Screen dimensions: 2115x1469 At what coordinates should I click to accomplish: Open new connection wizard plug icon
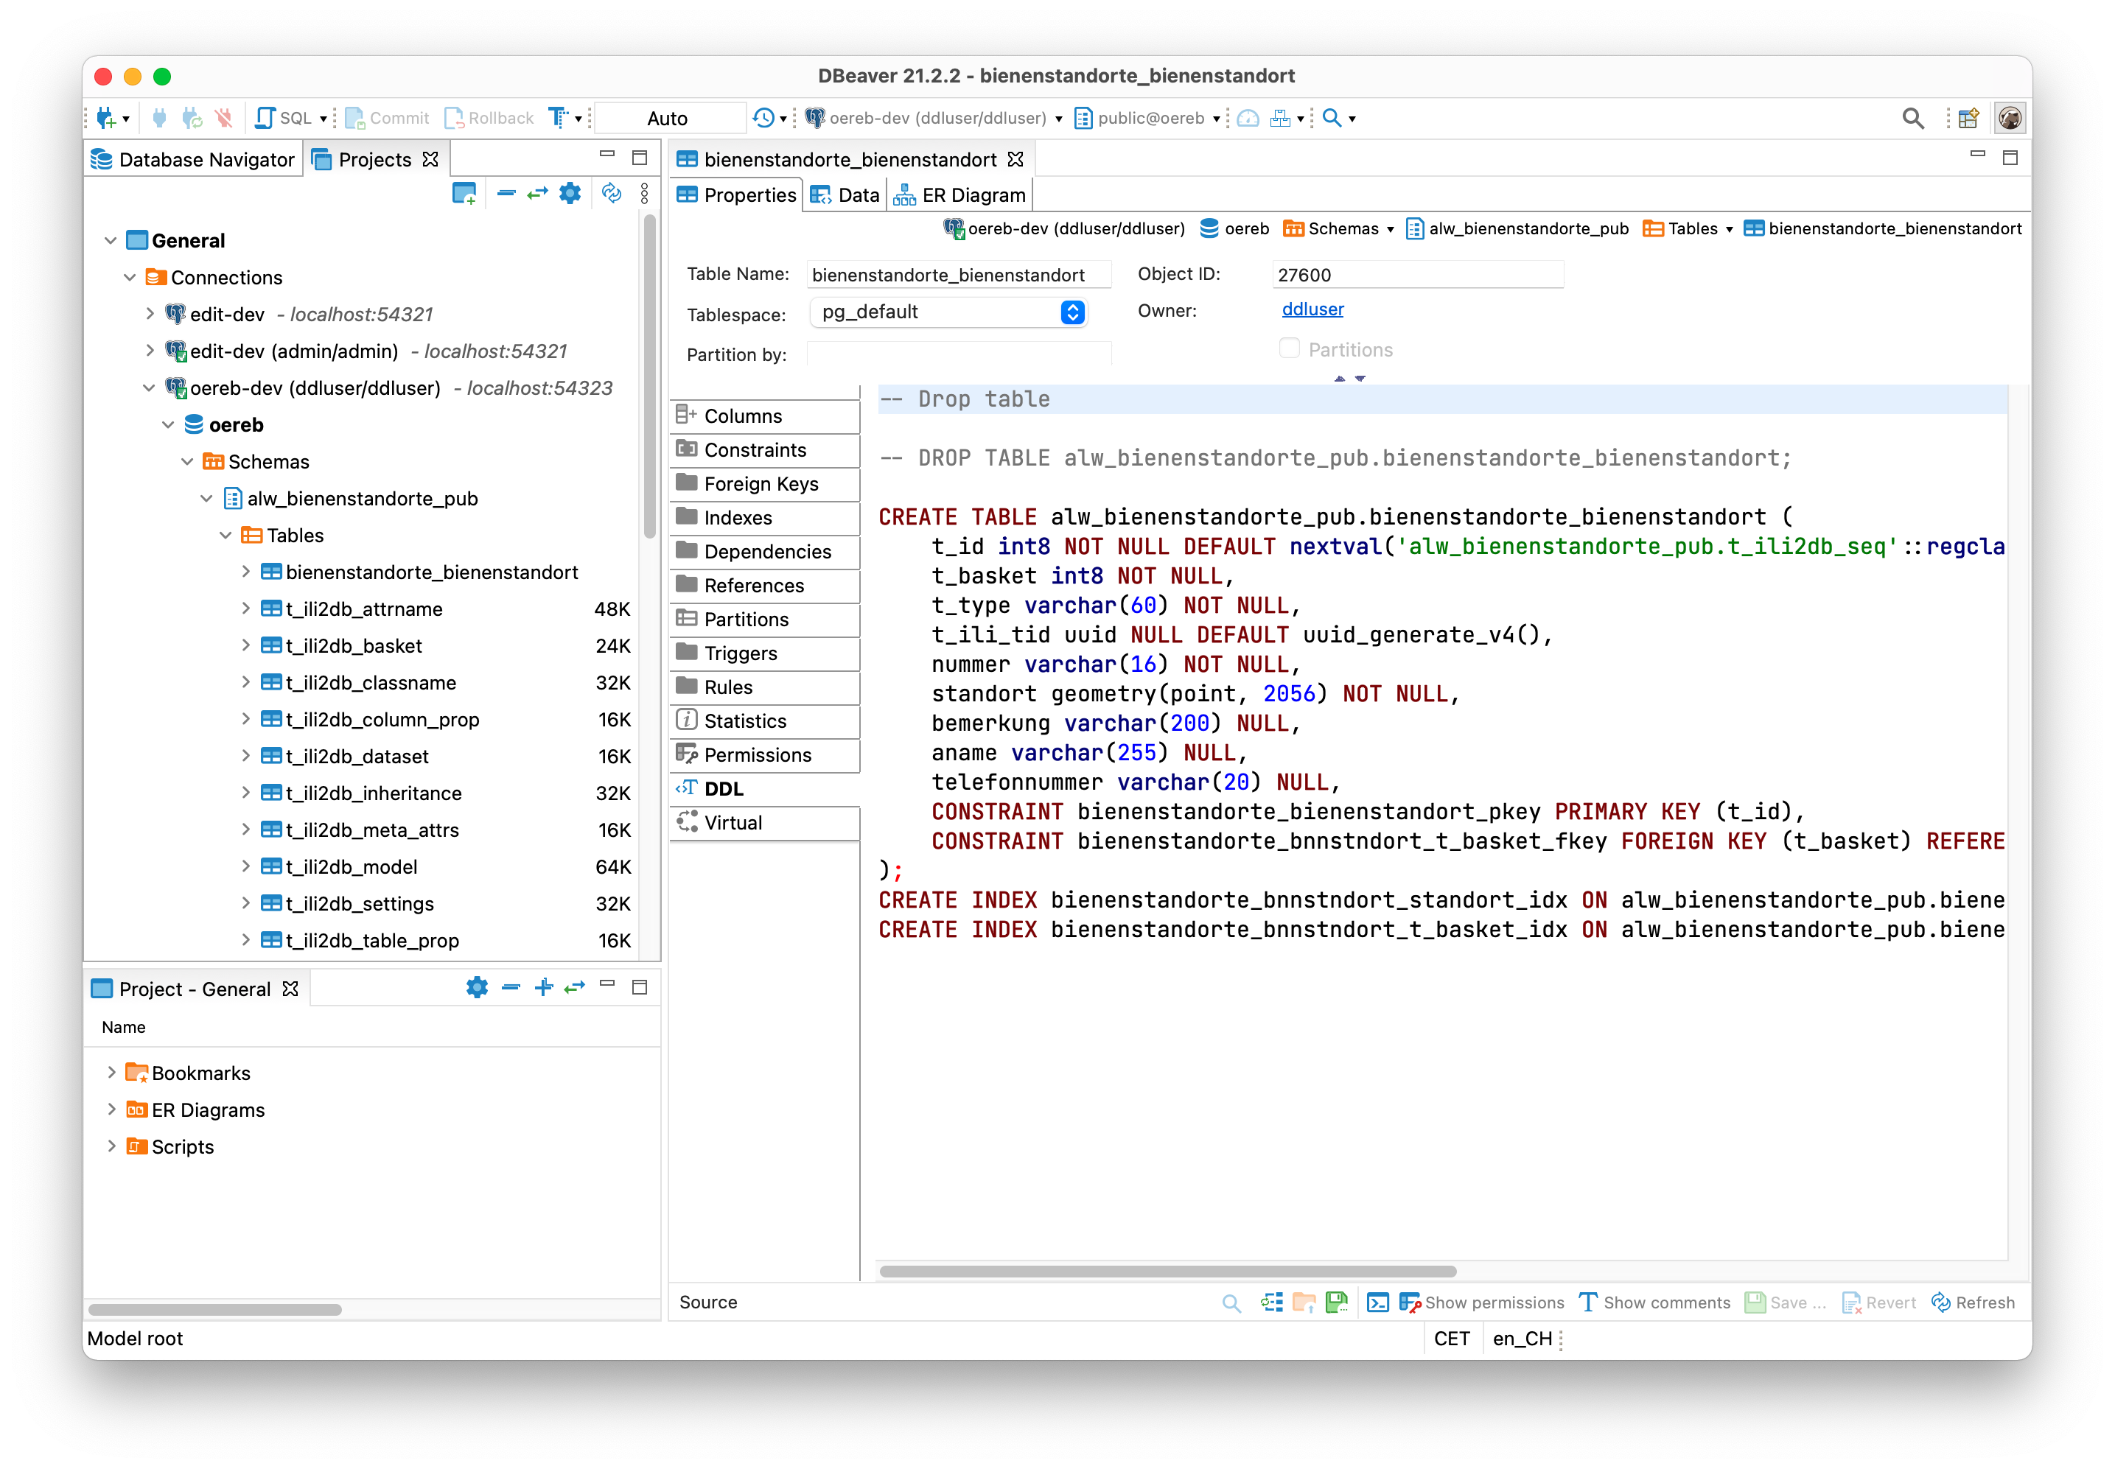coord(106,118)
